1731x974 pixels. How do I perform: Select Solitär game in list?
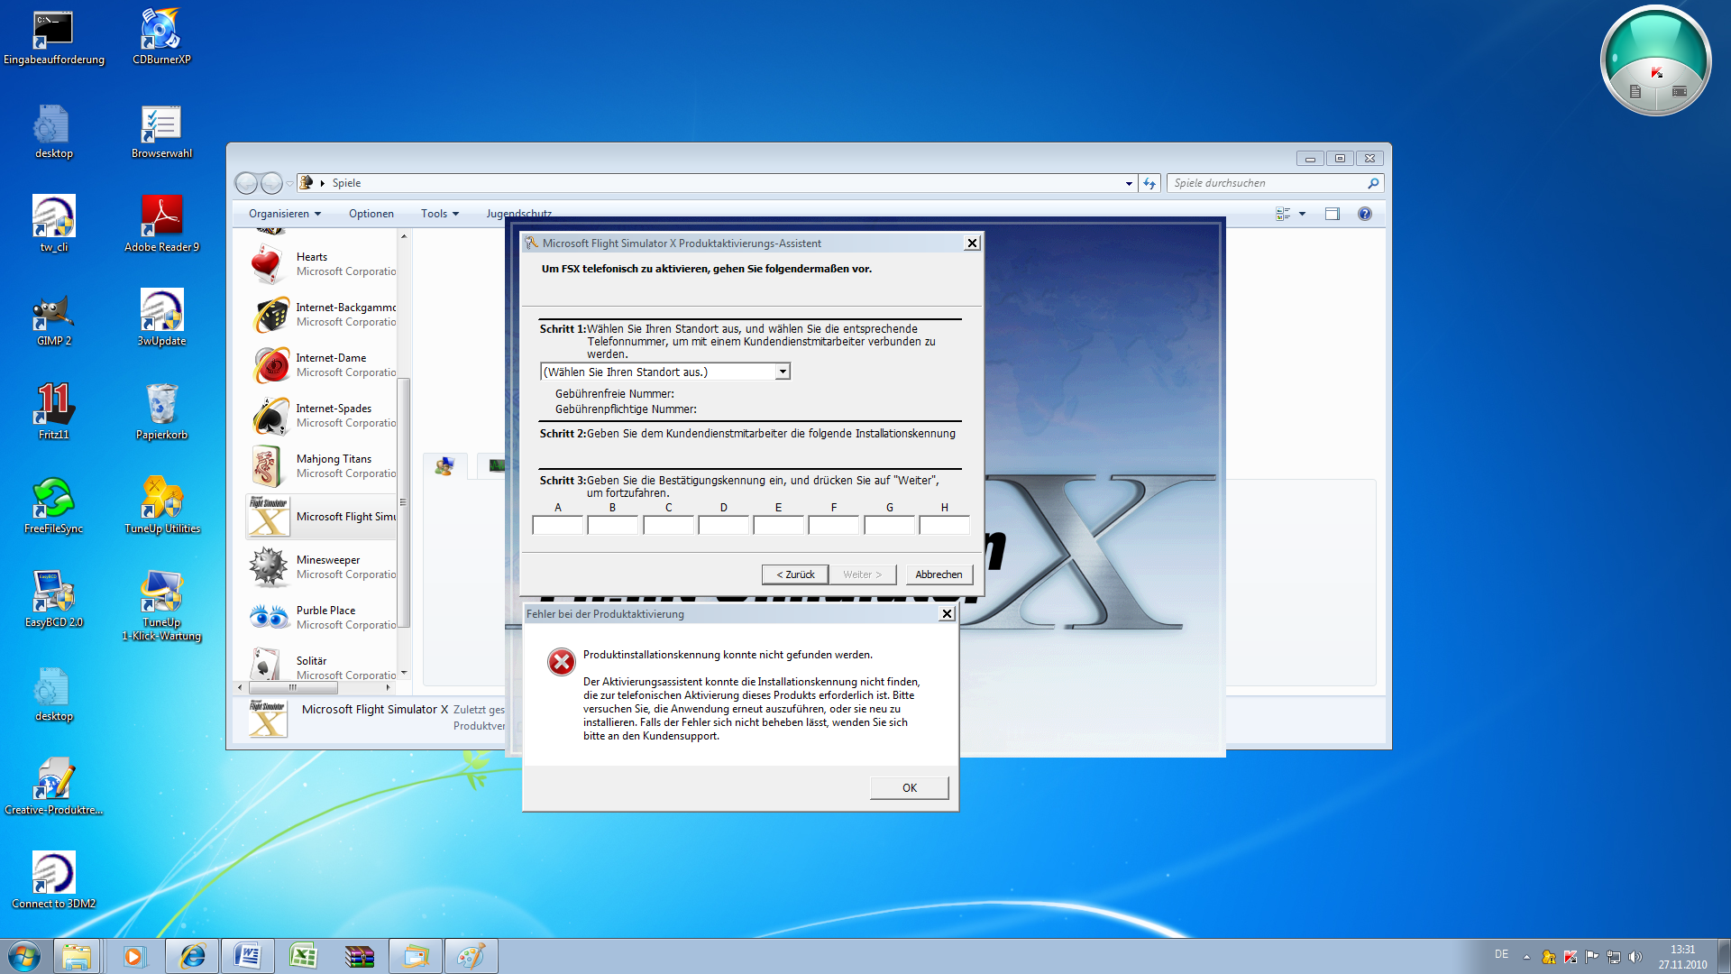(x=322, y=666)
